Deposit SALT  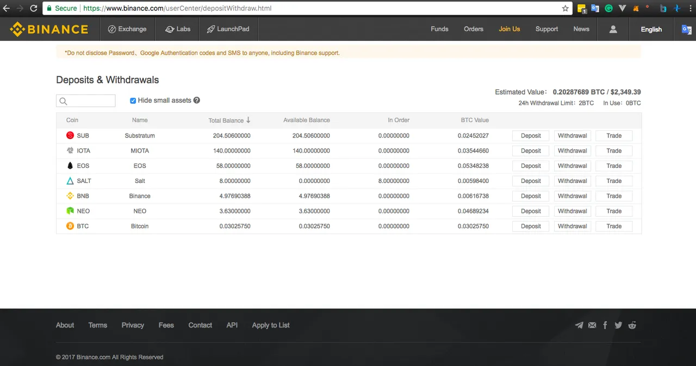click(531, 181)
